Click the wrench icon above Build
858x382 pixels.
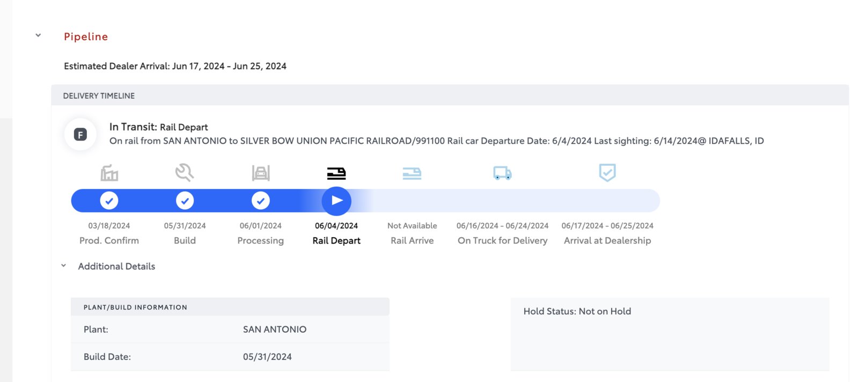(185, 173)
